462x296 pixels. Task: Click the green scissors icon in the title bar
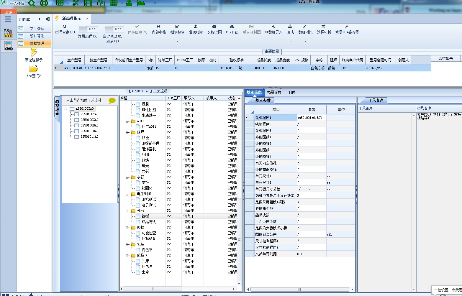coord(76,3)
